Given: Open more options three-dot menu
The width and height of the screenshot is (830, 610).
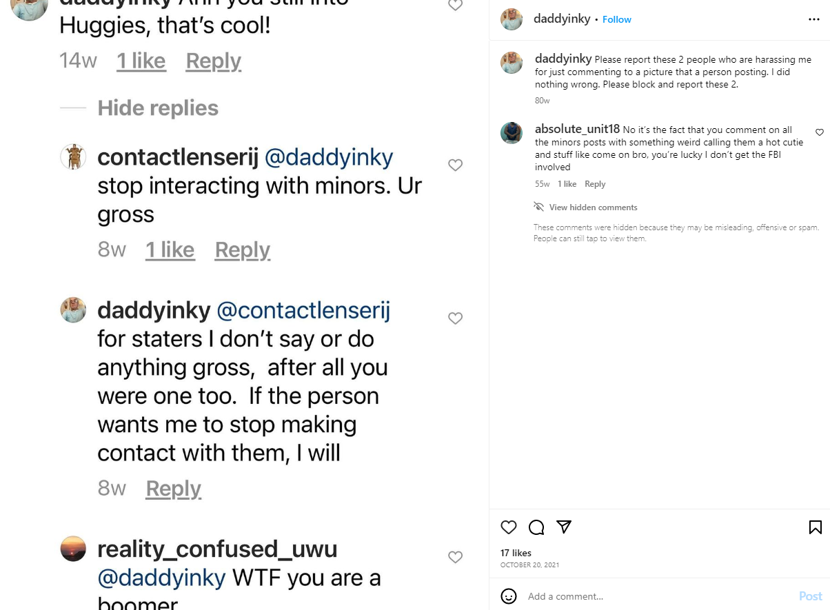Looking at the screenshot, I should (x=814, y=19).
